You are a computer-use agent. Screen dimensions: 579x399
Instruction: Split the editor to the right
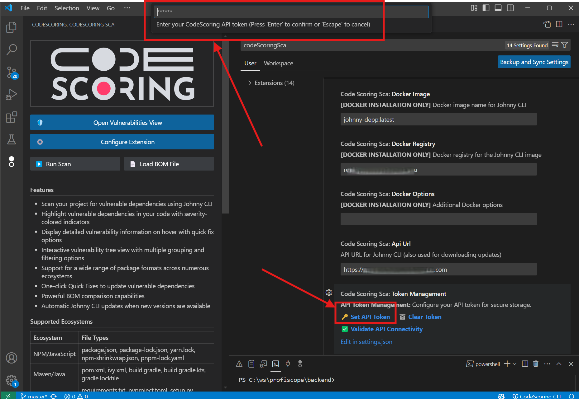tap(559, 24)
